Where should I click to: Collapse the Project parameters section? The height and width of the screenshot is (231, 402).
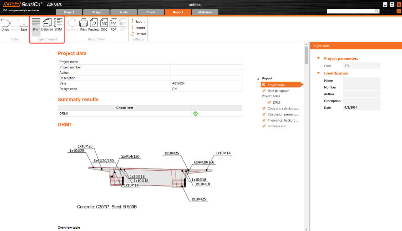pyautogui.click(x=318, y=58)
